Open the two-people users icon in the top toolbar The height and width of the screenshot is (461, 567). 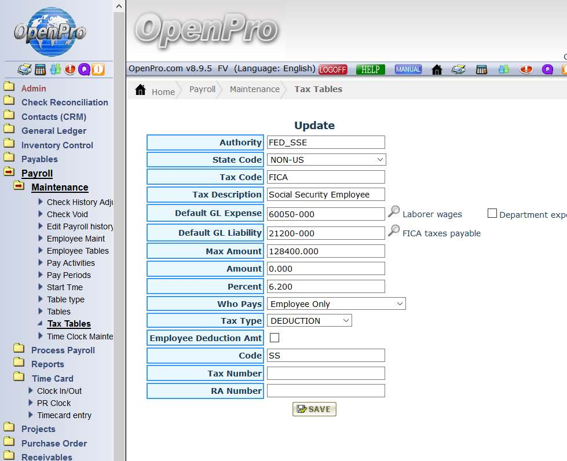(x=504, y=69)
